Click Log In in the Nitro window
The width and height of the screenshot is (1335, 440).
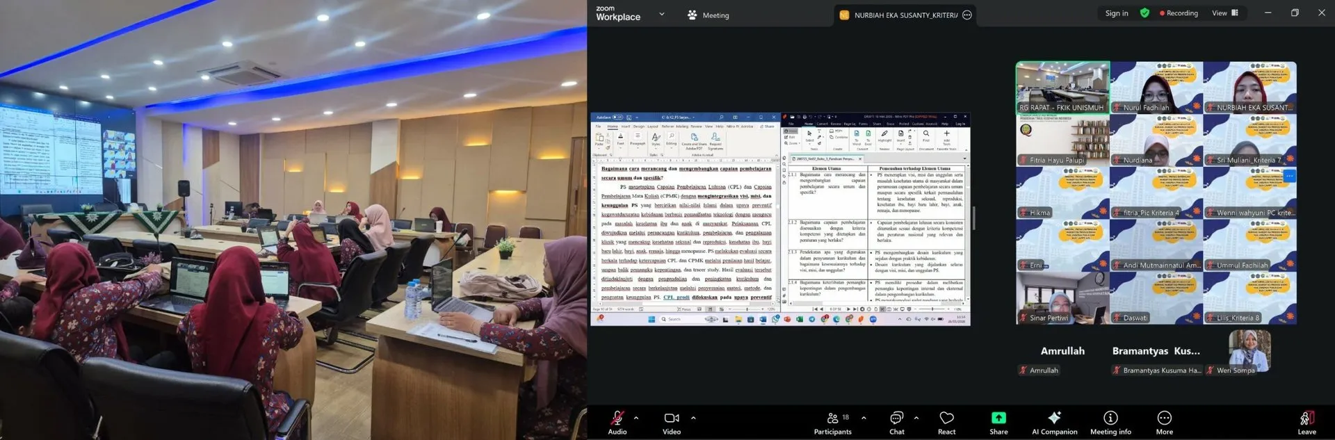click(960, 124)
